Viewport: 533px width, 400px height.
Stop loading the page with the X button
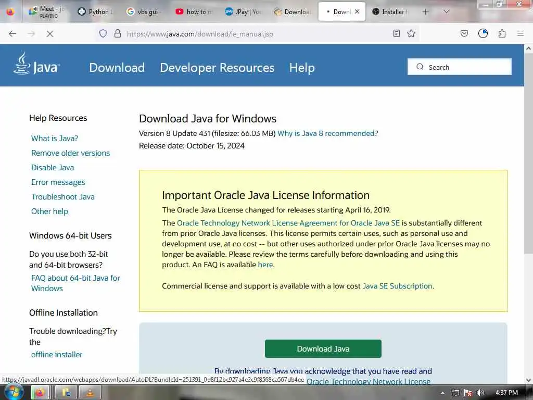pyautogui.click(x=49, y=34)
